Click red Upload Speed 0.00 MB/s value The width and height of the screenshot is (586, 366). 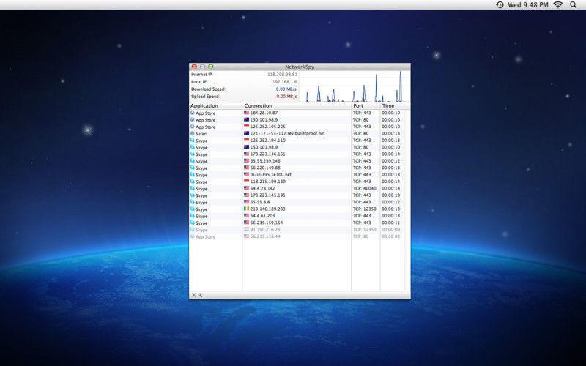(x=286, y=97)
